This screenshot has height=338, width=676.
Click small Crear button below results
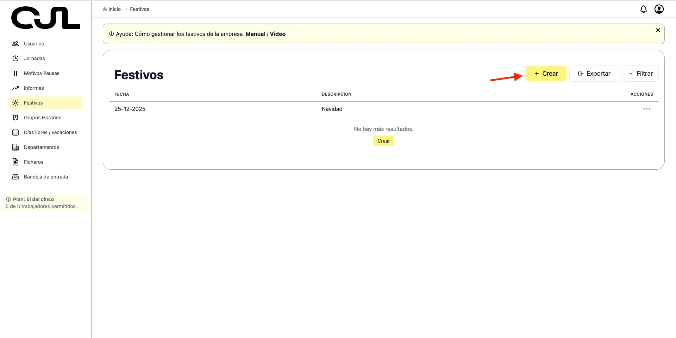coord(383,141)
